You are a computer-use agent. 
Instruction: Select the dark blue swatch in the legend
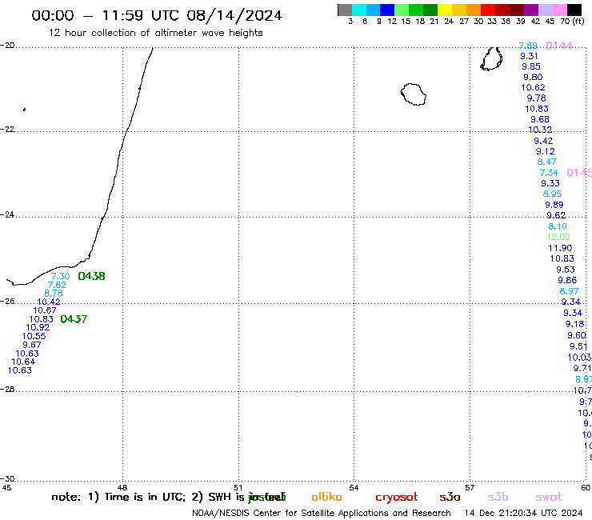pos(387,10)
